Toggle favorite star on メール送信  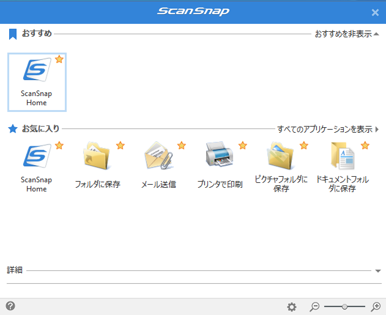[x=182, y=145]
